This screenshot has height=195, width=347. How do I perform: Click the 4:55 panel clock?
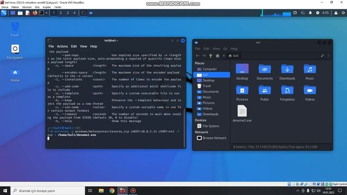(x=325, y=13)
